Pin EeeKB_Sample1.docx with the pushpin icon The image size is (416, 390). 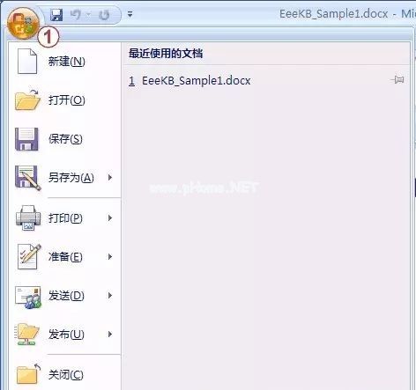click(x=397, y=79)
